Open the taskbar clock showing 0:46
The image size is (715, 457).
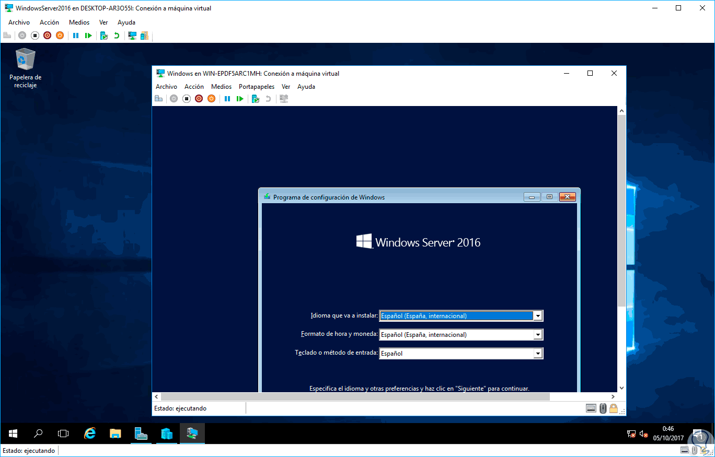coord(668,433)
